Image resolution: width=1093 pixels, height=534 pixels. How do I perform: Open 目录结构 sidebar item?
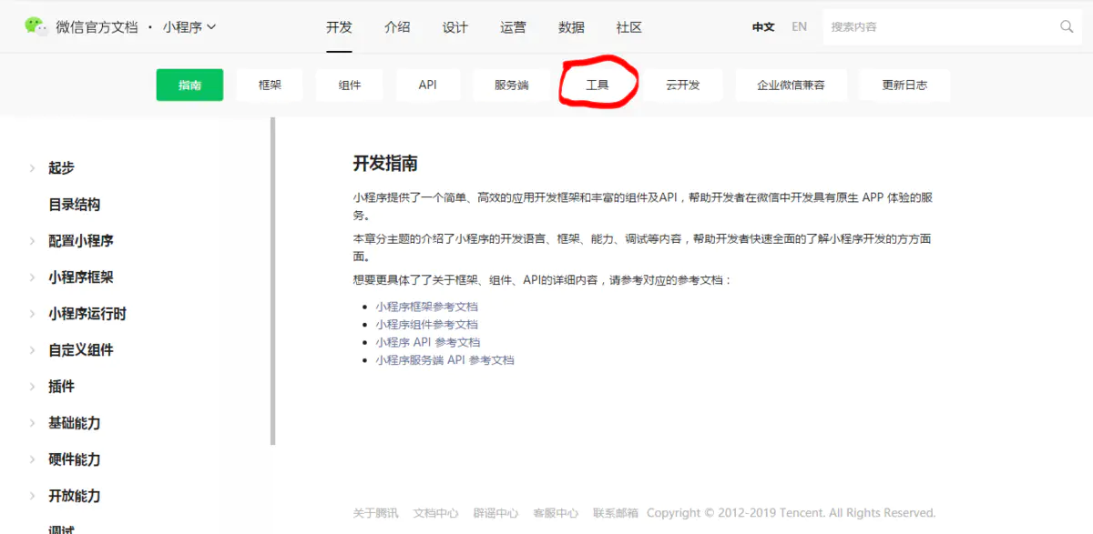(75, 205)
